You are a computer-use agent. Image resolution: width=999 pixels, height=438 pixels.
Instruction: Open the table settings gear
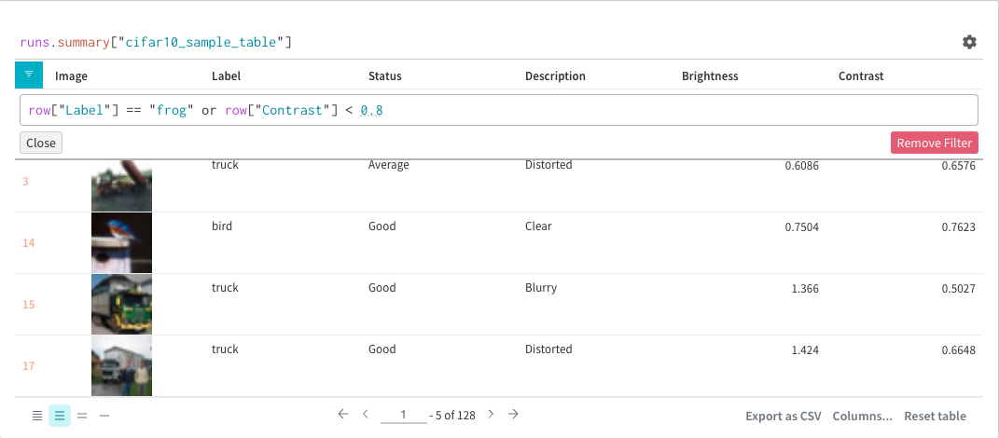(x=969, y=42)
